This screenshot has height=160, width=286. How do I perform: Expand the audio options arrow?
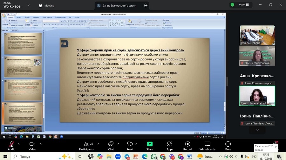[19, 144]
